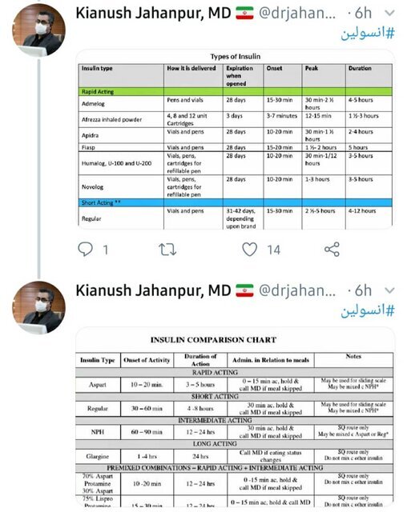Retweet the first insulin tweet
Screen dimensions: 407x512
tap(167, 250)
